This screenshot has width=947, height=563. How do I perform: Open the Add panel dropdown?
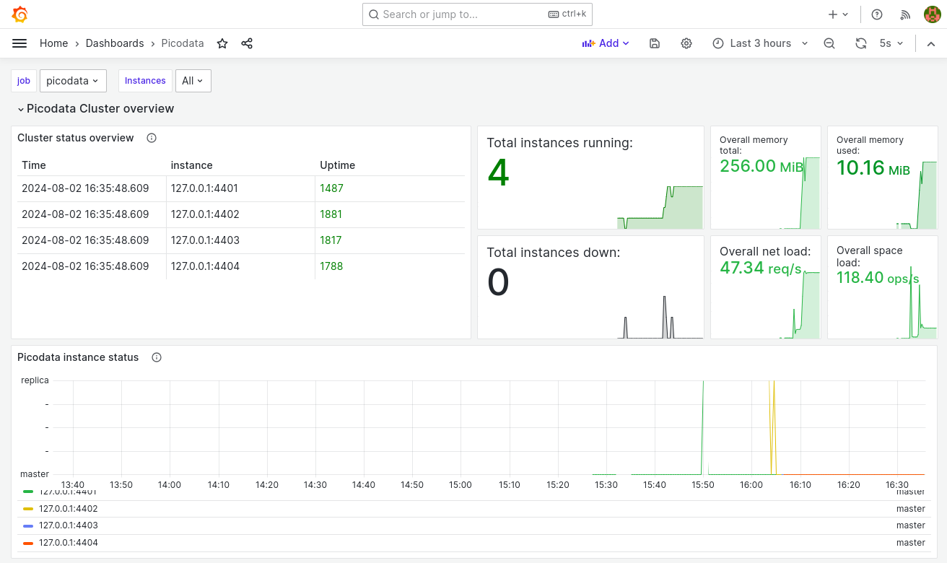click(x=606, y=43)
